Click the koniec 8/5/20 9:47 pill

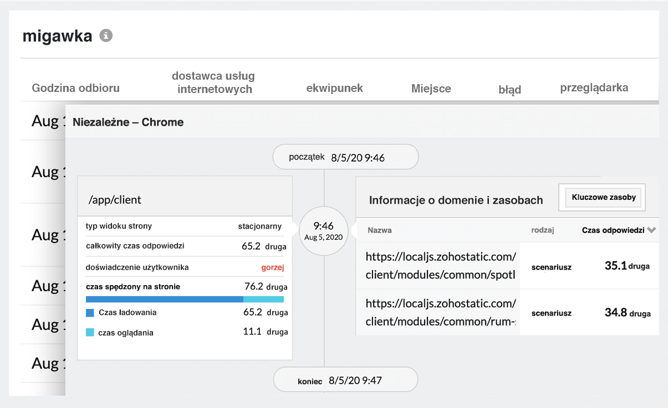tap(345, 379)
